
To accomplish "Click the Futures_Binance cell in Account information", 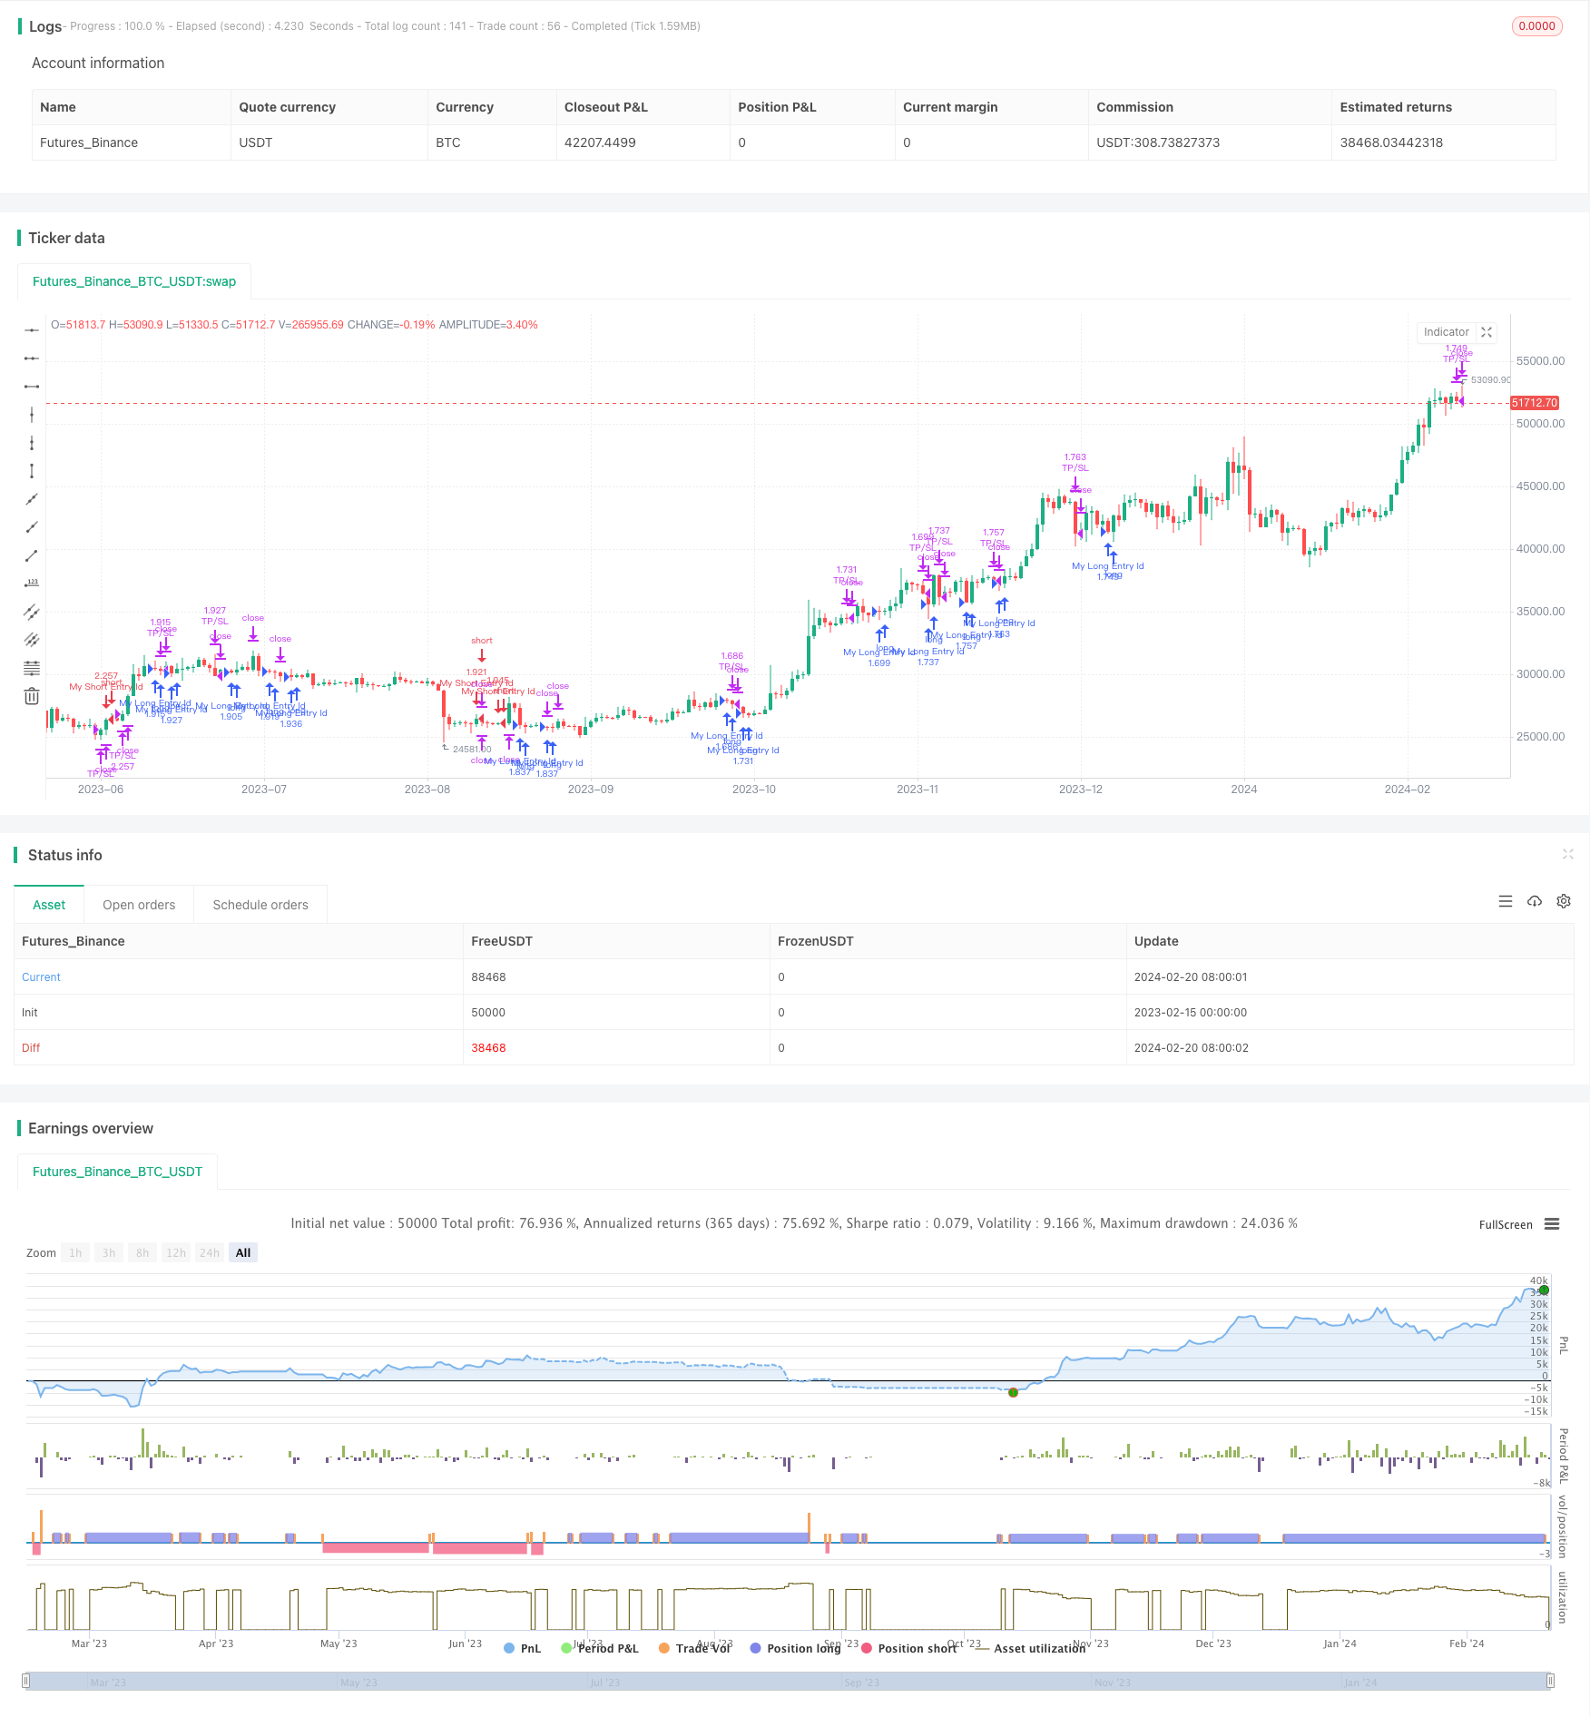I will 89,142.
